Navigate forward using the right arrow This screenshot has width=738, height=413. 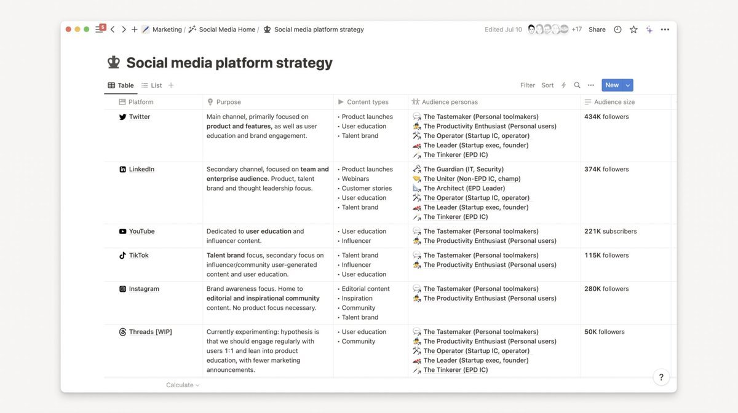pyautogui.click(x=124, y=29)
